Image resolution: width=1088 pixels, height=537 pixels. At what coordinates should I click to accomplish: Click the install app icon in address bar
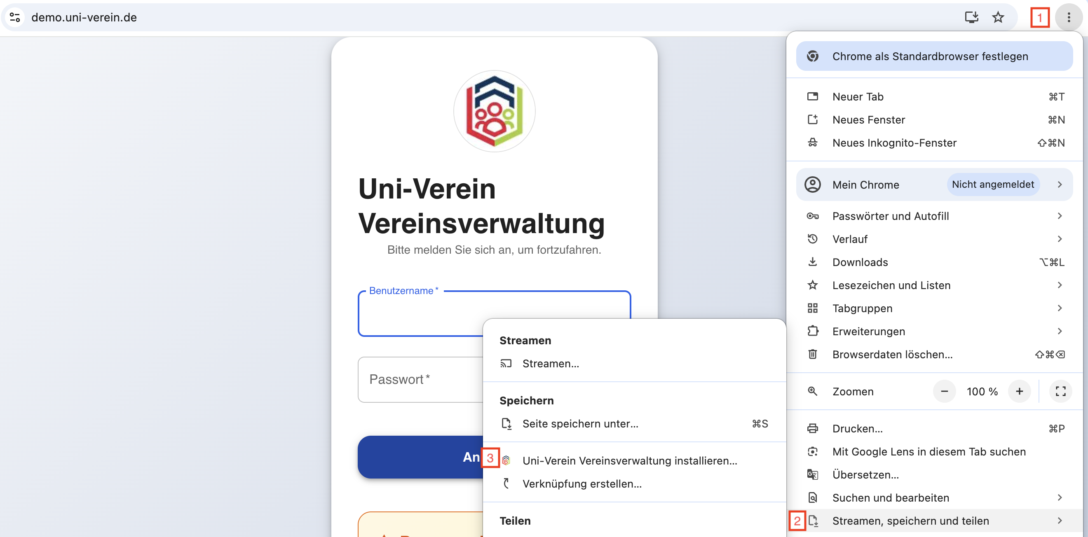pyautogui.click(x=971, y=17)
